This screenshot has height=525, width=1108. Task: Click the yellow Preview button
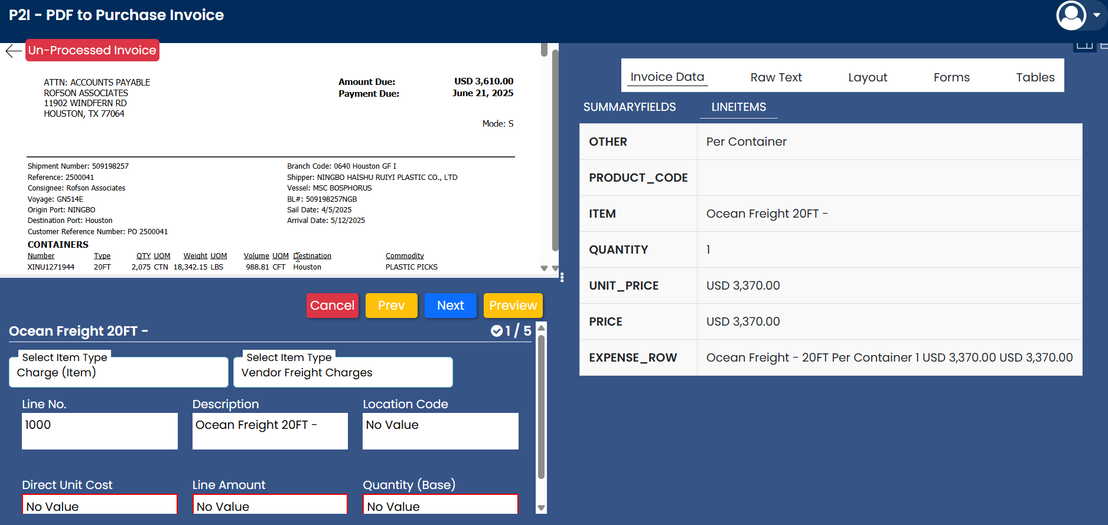513,306
